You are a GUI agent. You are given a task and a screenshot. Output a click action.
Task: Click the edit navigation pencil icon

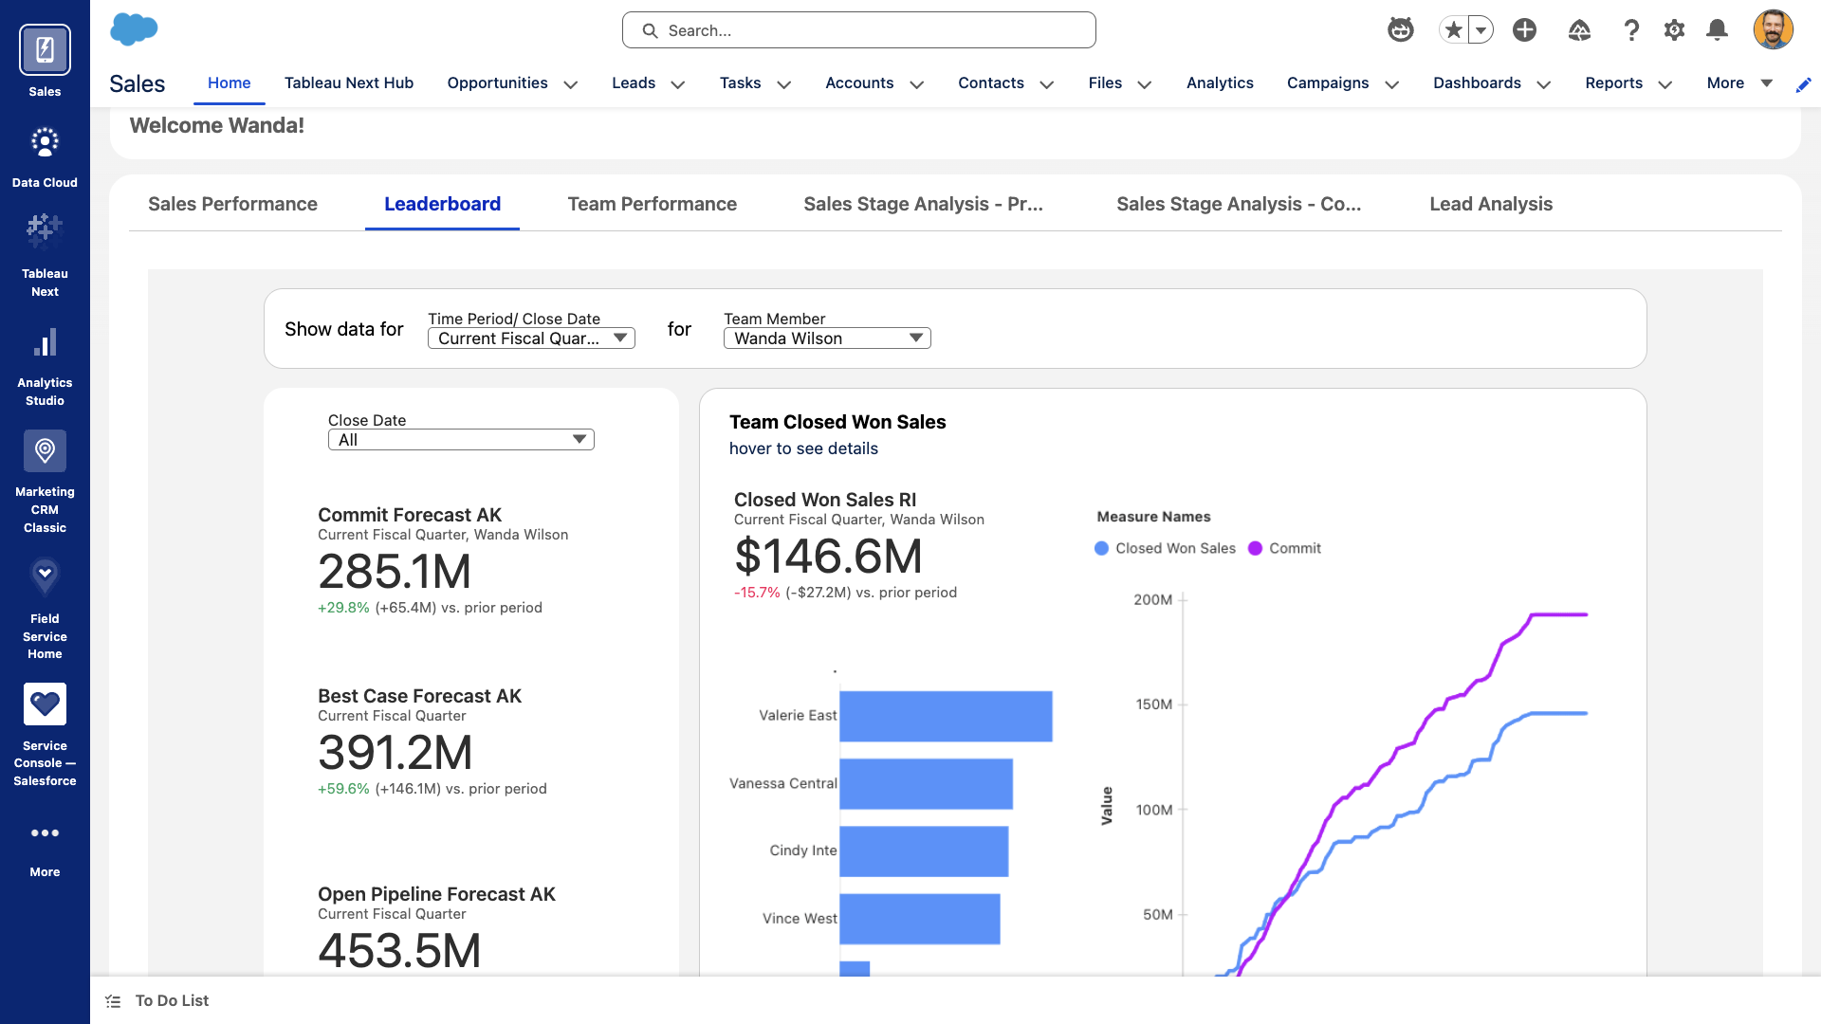click(x=1803, y=84)
